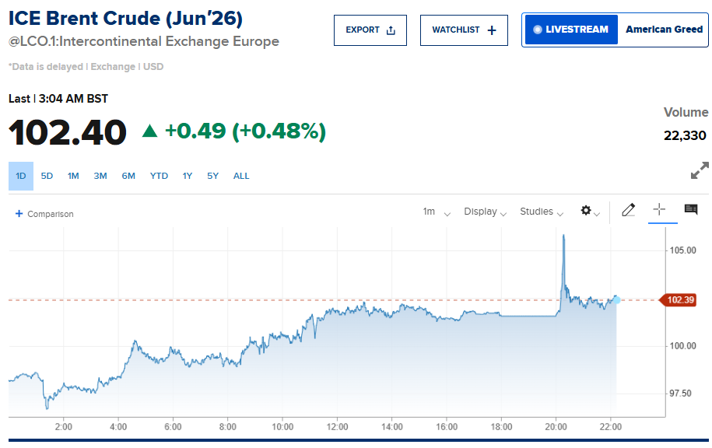Open the American Greed link

click(664, 30)
